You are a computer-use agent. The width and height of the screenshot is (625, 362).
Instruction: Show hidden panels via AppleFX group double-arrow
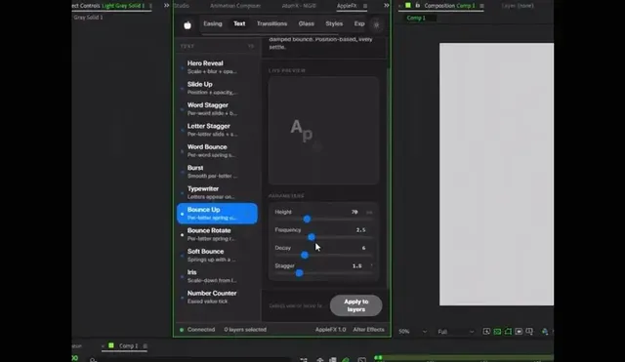point(387,6)
